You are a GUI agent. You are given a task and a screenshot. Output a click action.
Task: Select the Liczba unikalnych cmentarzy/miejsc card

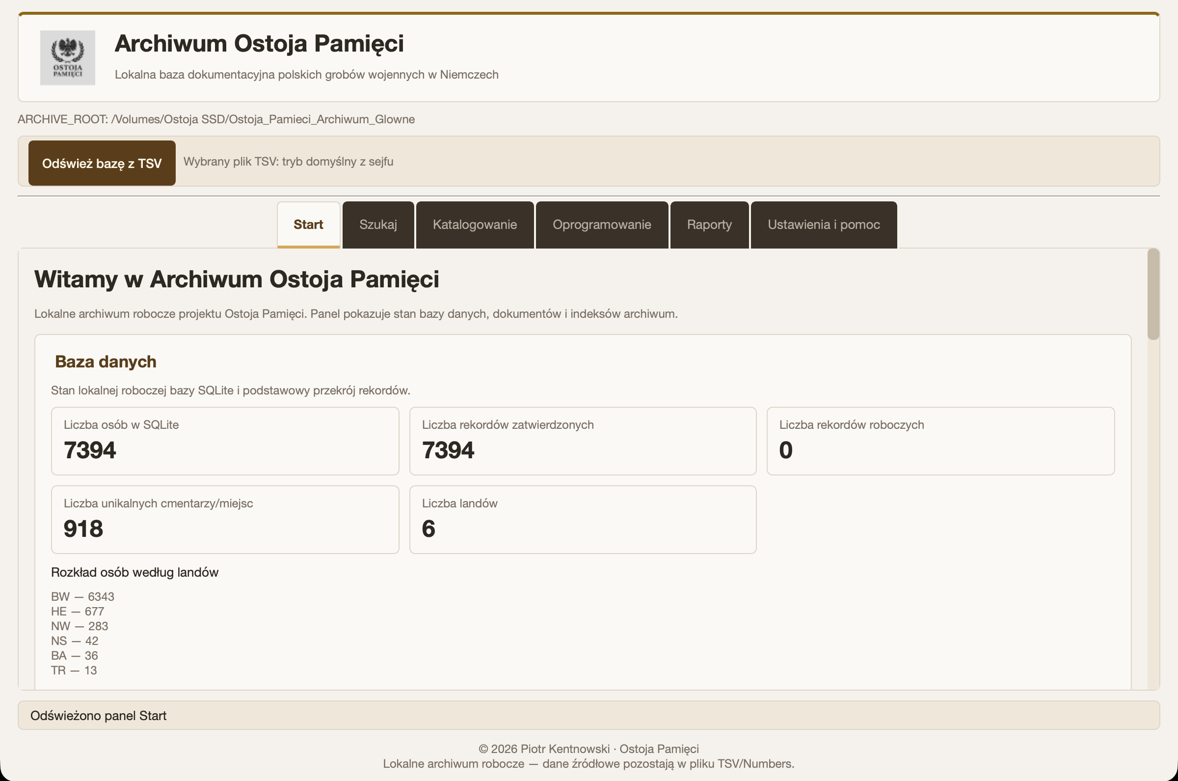225,520
